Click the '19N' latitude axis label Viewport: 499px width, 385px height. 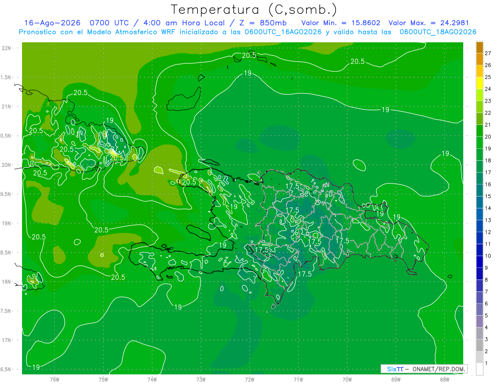(x=6, y=223)
